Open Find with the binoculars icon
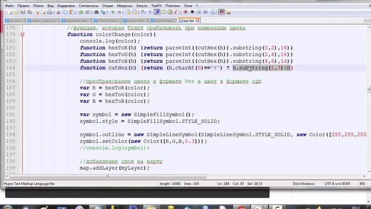Screen dimensions: 371x209 [96, 12]
